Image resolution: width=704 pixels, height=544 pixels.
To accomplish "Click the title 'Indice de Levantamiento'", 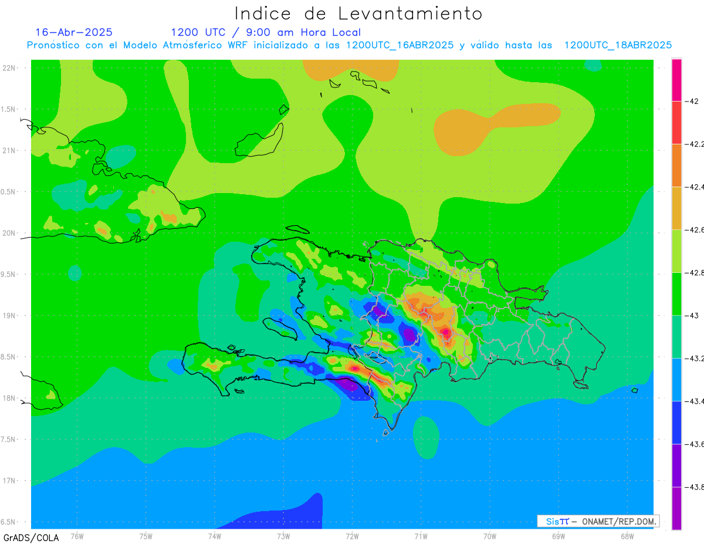I will (358, 13).
